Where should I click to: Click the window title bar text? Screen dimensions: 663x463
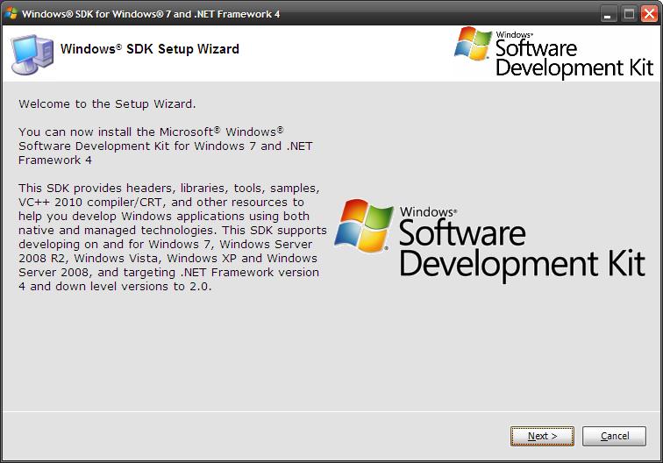point(151,14)
